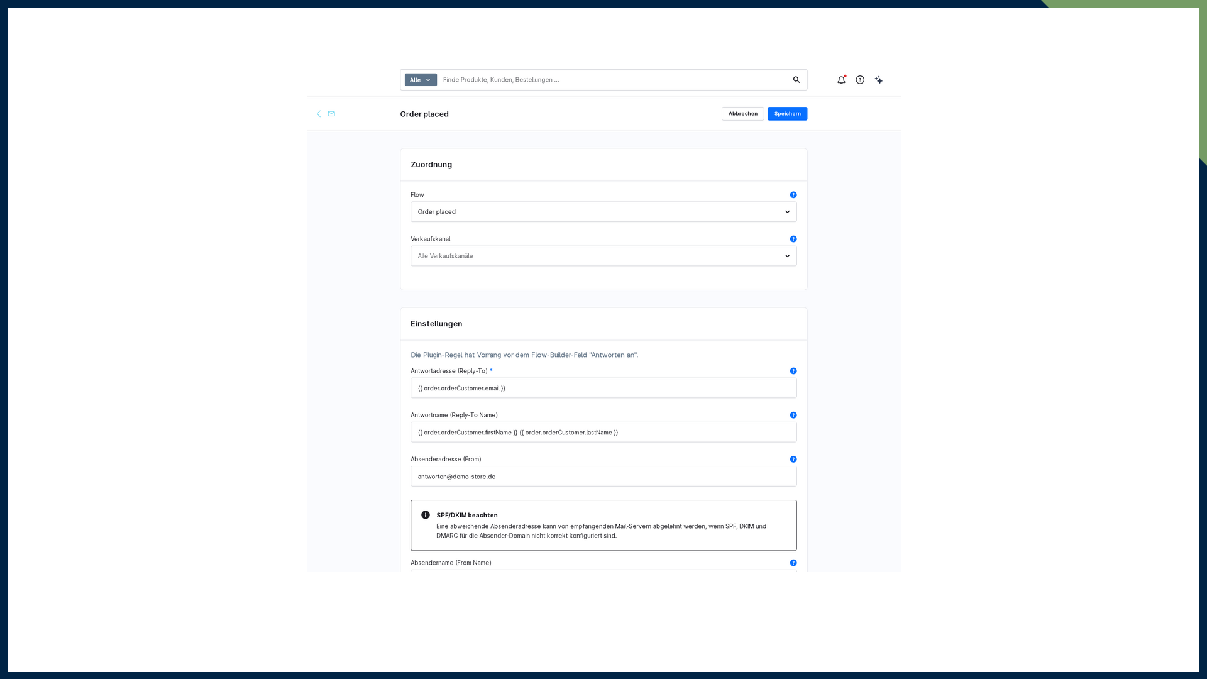
Task: Click the SPF/DKIM beachten notice title
Action: [x=467, y=515]
